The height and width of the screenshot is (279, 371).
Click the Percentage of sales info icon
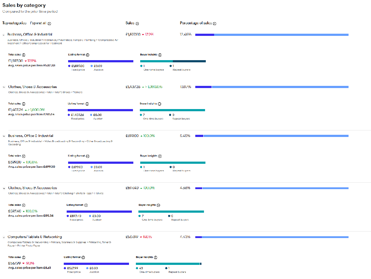coord(214,23)
